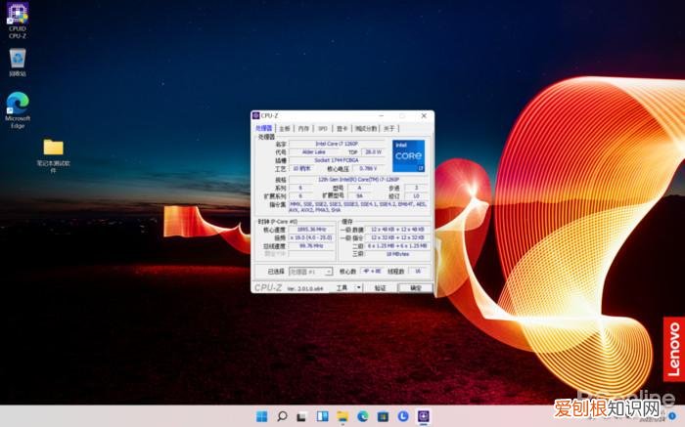Click the CPU-Z taskbar icon
This screenshot has height=427, width=685.
pos(424,416)
